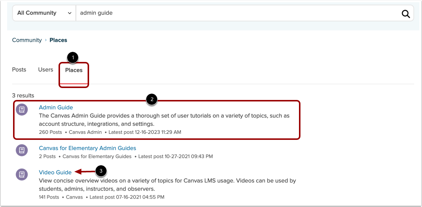Click the Canvas Admin Guide description text
This screenshot has height=207, width=422.
(164, 120)
